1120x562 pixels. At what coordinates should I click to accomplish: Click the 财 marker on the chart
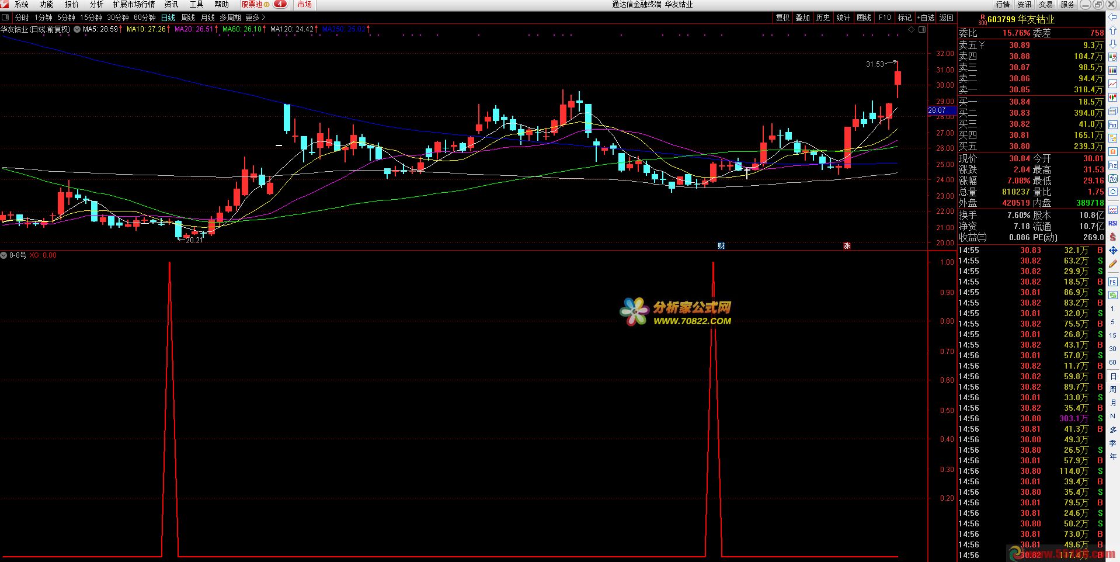pos(721,246)
